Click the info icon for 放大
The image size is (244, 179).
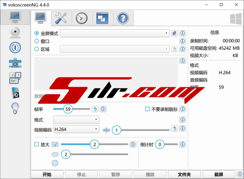(133, 144)
